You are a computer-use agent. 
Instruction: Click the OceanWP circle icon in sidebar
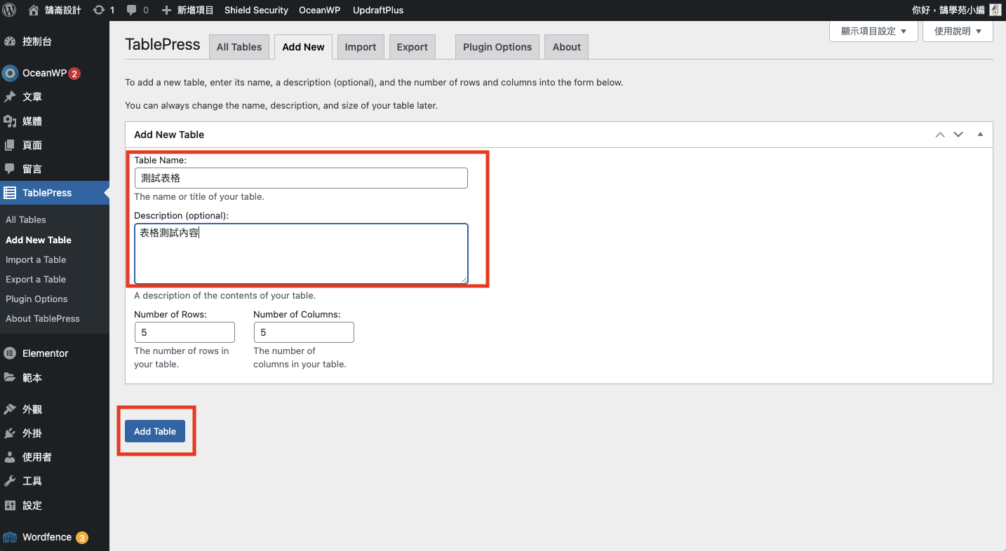[10, 73]
